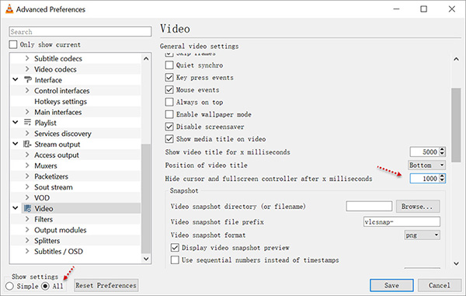Click the show video title stepper arrows
The image size is (466, 296).
442,151
